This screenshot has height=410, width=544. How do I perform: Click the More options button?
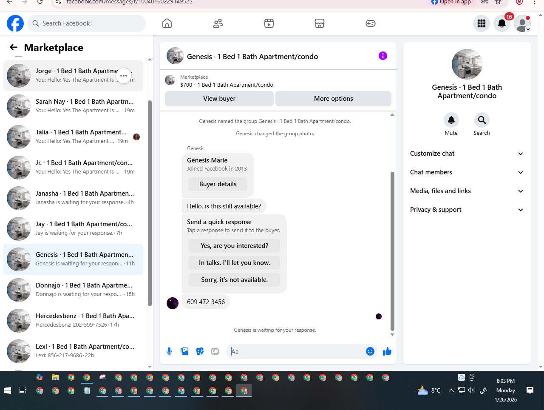334,99
